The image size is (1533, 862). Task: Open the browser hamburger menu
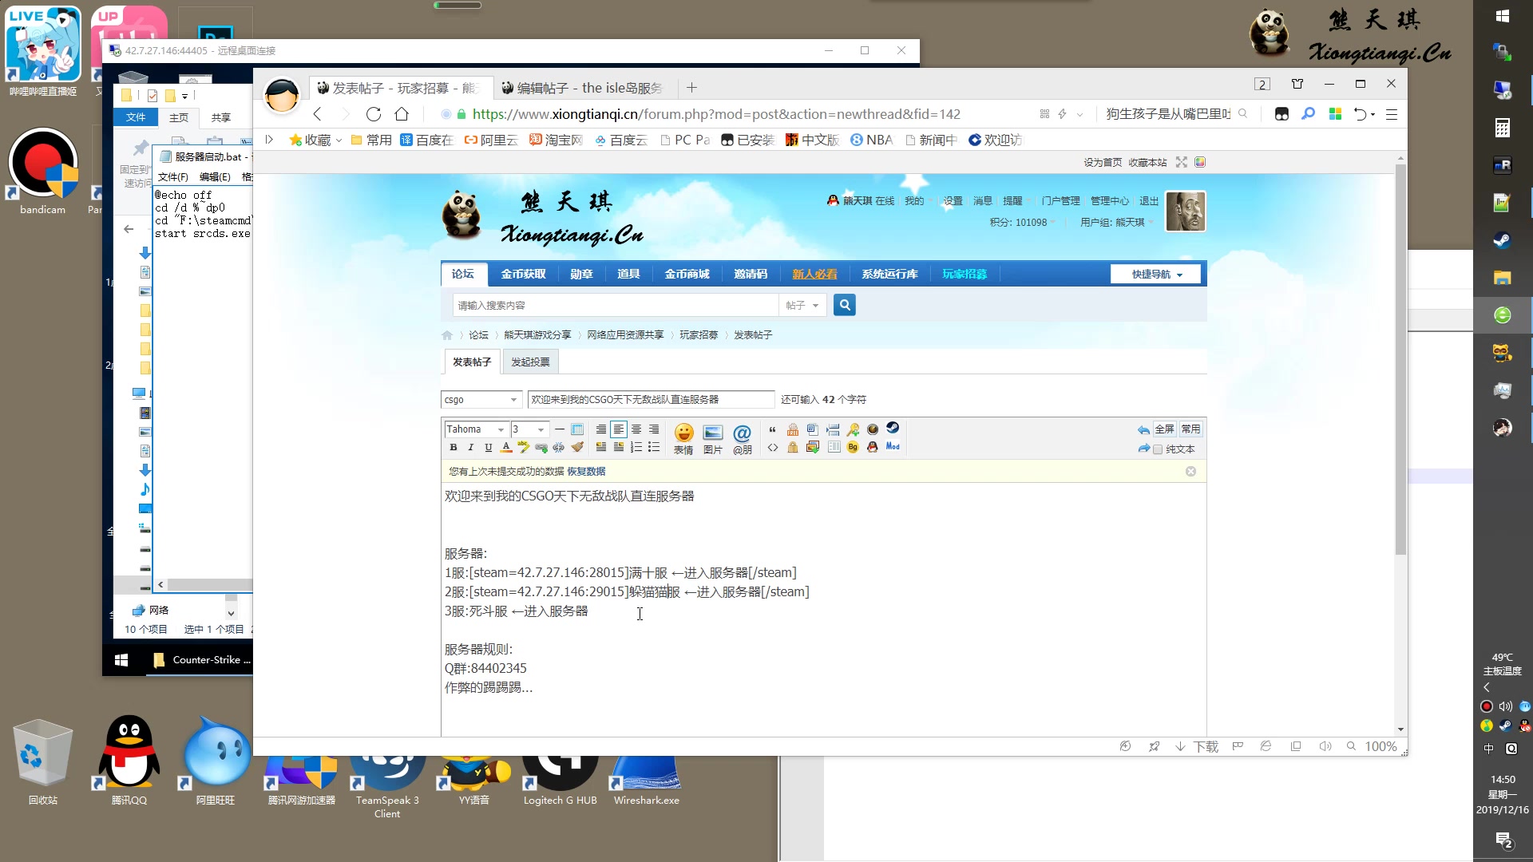pos(1392,114)
